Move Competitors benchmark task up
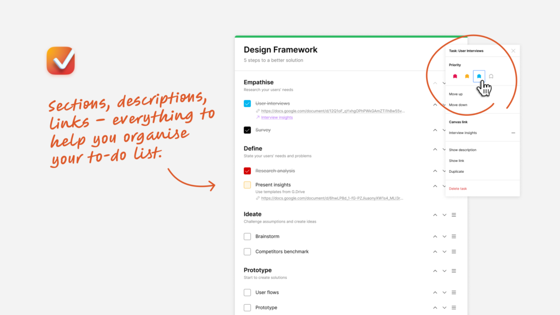The image size is (560, 315). [x=435, y=252]
